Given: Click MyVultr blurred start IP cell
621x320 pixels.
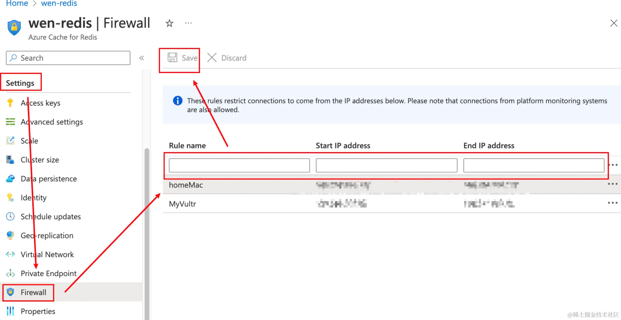Looking at the screenshot, I should 342,204.
